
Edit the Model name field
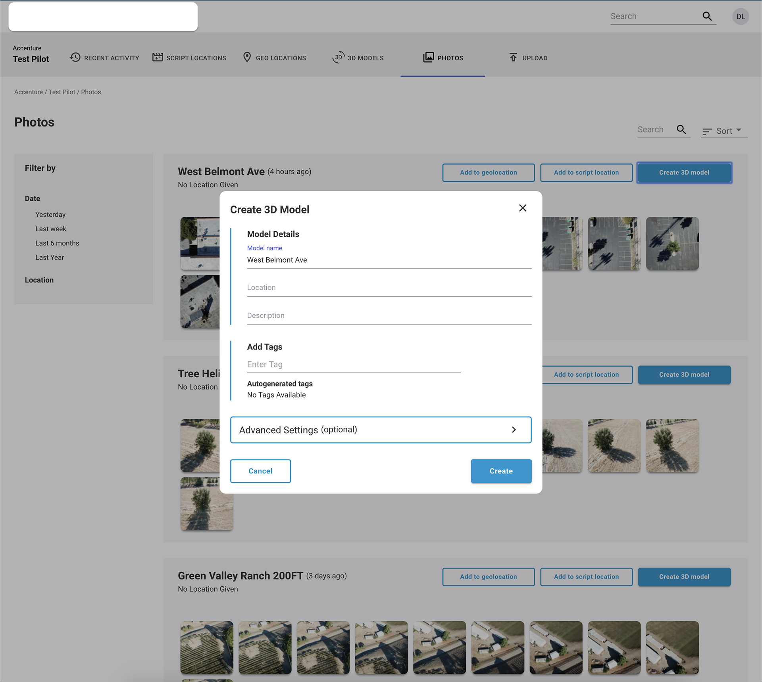pyautogui.click(x=389, y=260)
